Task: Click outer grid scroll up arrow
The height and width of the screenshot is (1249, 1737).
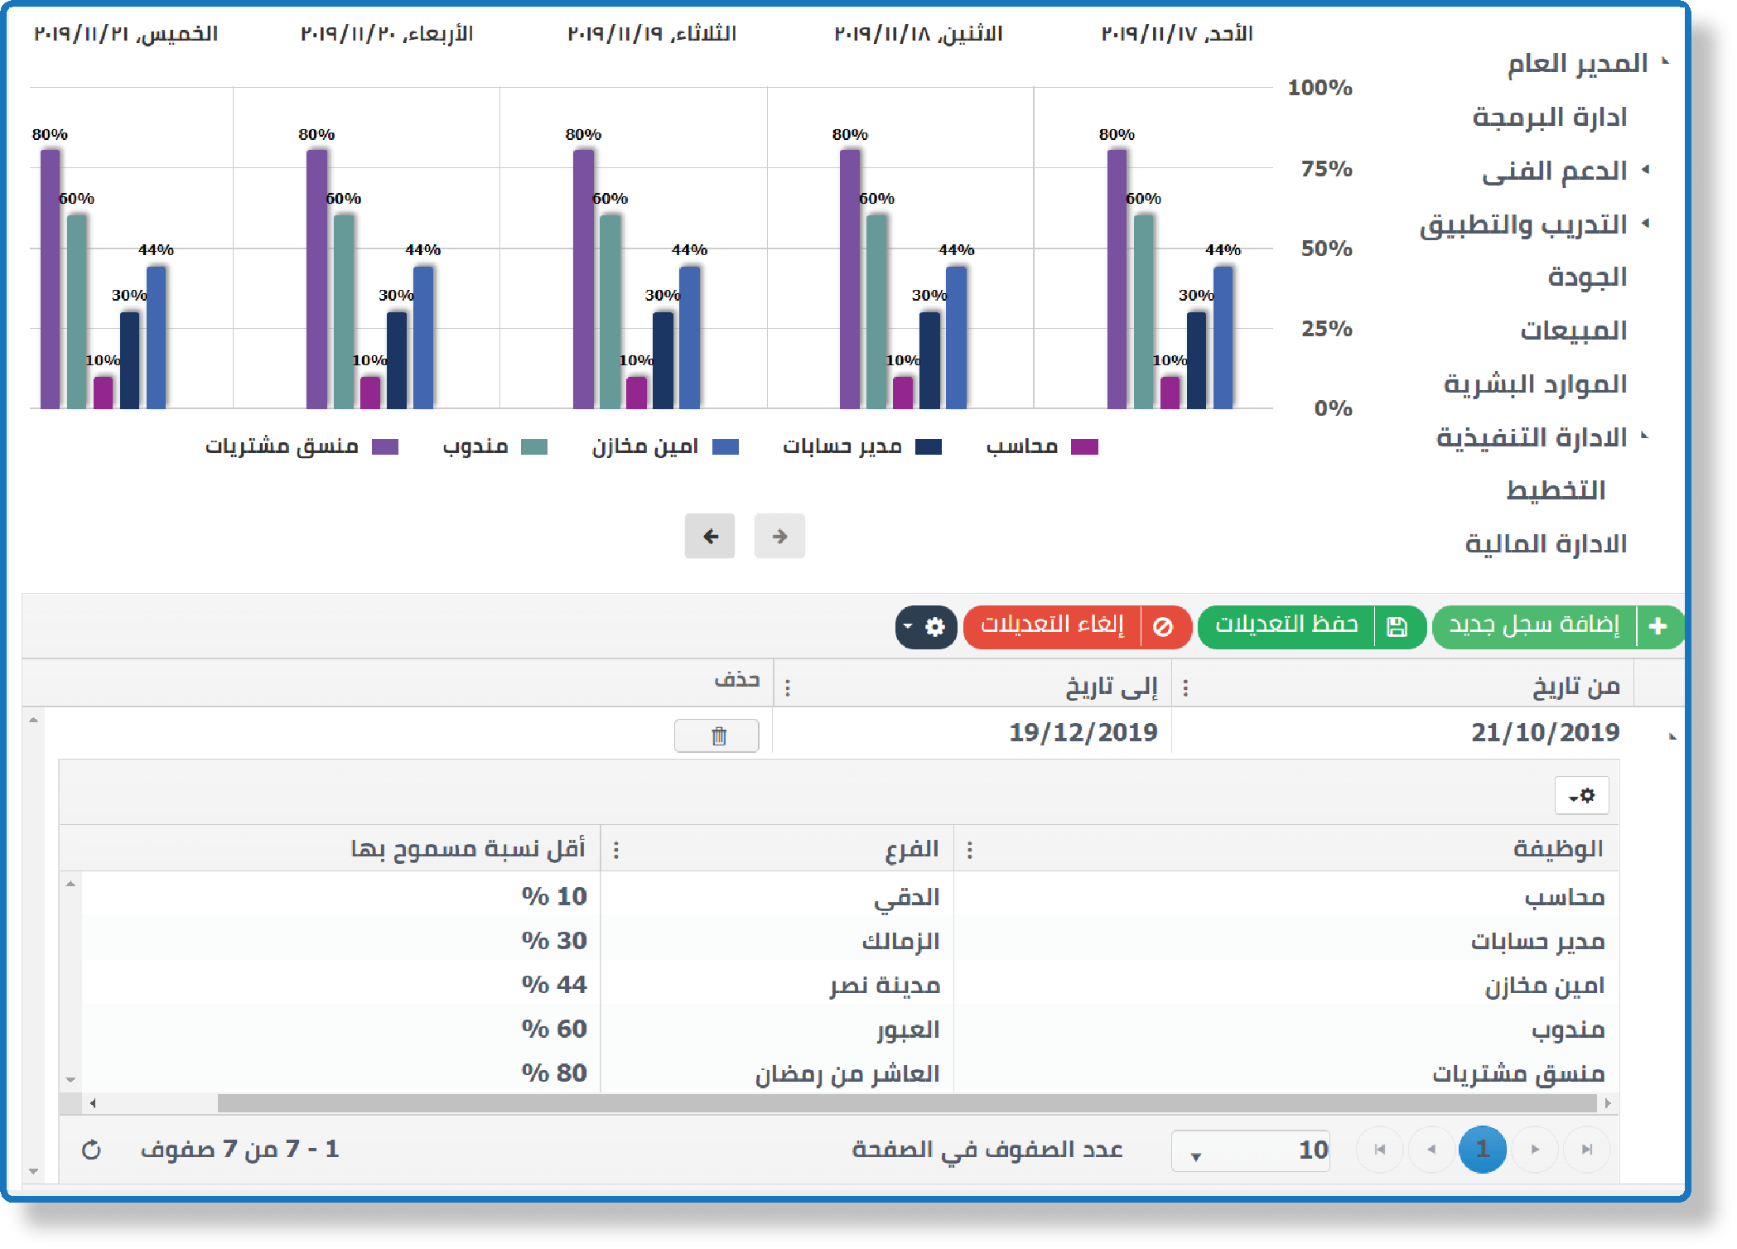Action: [33, 720]
